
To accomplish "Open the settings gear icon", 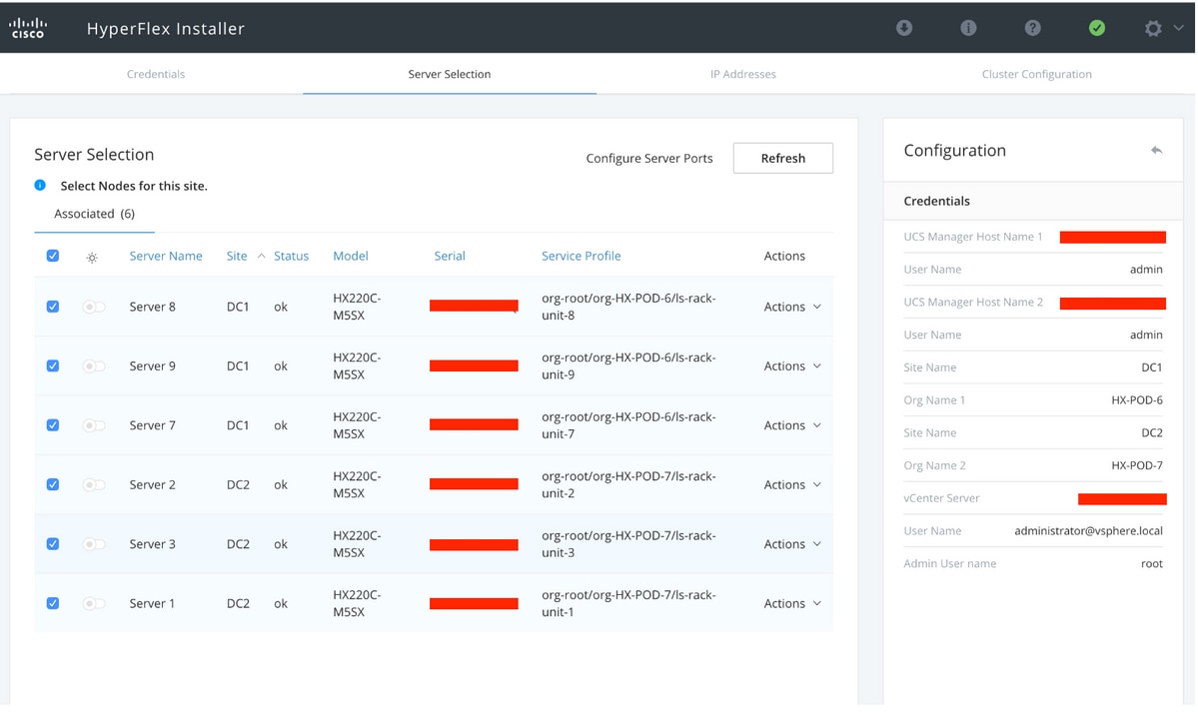I will pos(1153,28).
